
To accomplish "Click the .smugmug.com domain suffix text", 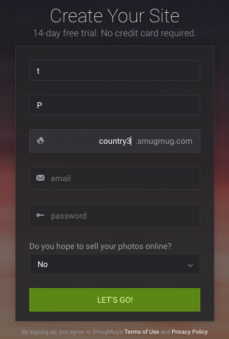I will pos(164,141).
